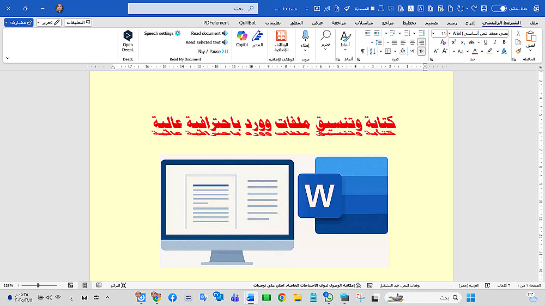The image size is (545, 306).
Task: Open the Editing mode dropdown
Action: [49, 22]
